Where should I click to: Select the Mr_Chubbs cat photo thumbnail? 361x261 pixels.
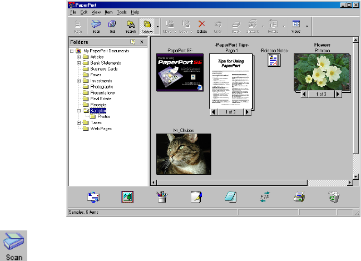tap(184, 154)
